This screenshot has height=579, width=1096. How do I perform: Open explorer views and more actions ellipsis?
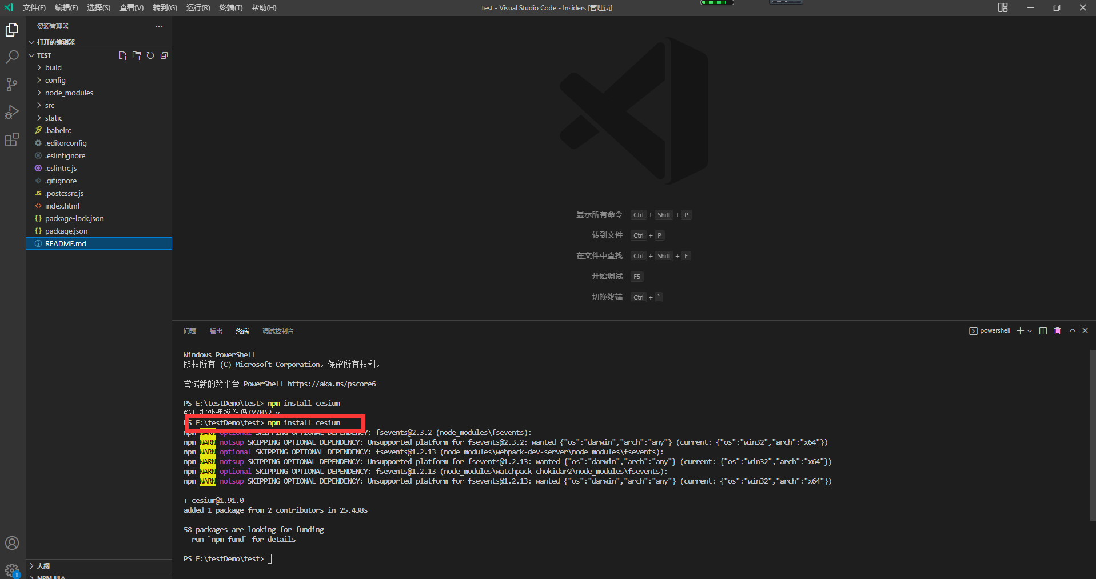tap(159, 26)
